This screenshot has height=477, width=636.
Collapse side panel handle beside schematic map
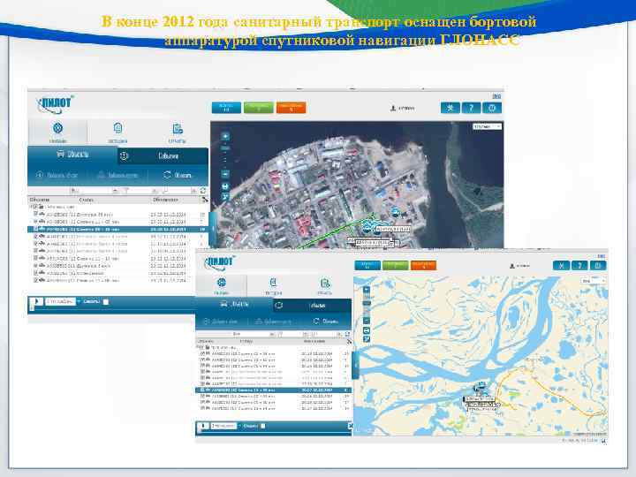tap(355, 365)
